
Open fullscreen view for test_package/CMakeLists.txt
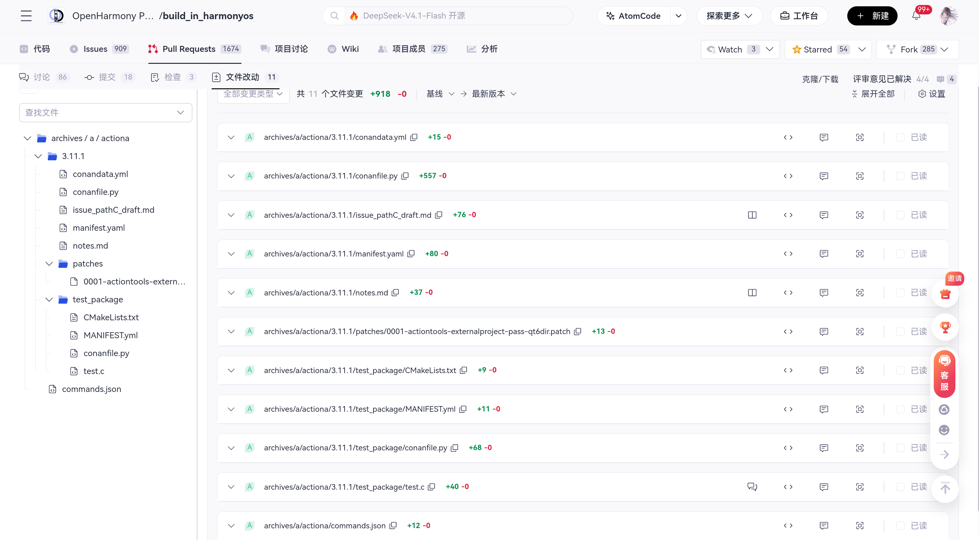(860, 370)
